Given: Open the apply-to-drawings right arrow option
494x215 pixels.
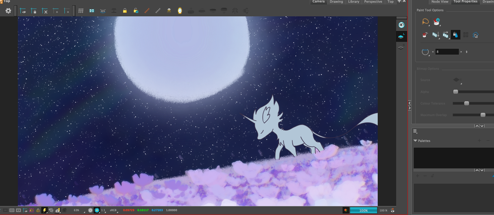Looking at the screenshot, I should pyautogui.click(x=446, y=35).
